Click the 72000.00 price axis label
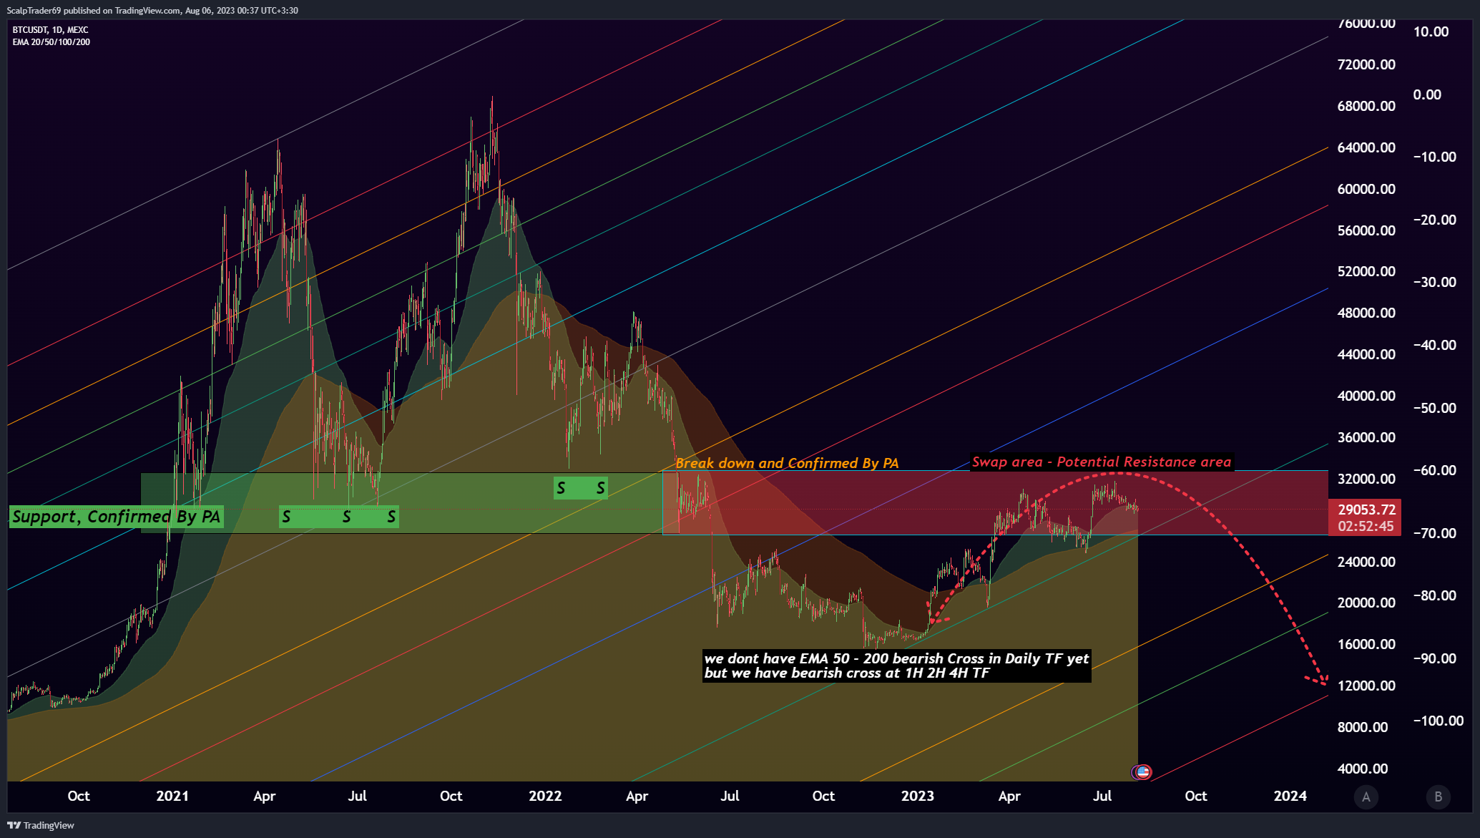 tap(1366, 64)
